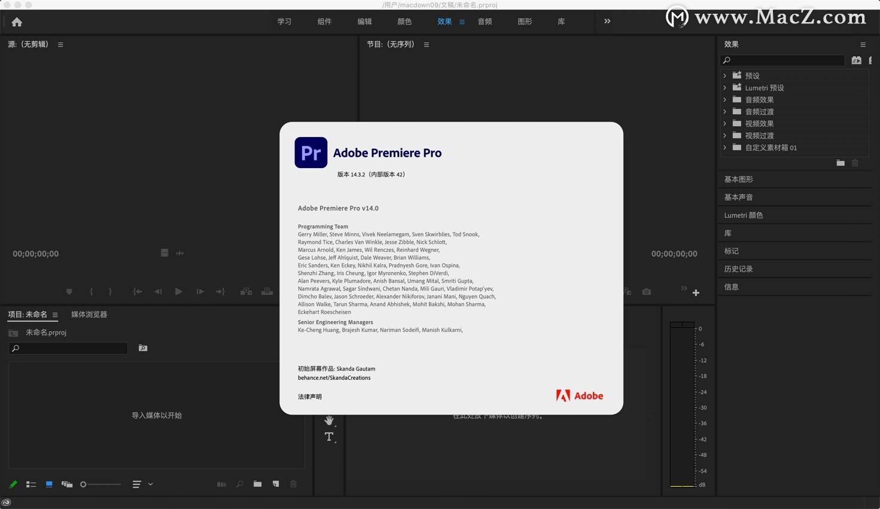This screenshot has width=880, height=509.
Task: Open the sort icons dropdown chevron
Action: tap(150, 484)
